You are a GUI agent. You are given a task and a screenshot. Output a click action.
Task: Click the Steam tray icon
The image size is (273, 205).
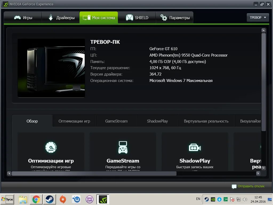coord(207,199)
